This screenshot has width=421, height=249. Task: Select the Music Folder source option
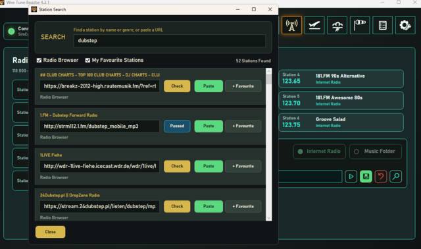(x=376, y=152)
